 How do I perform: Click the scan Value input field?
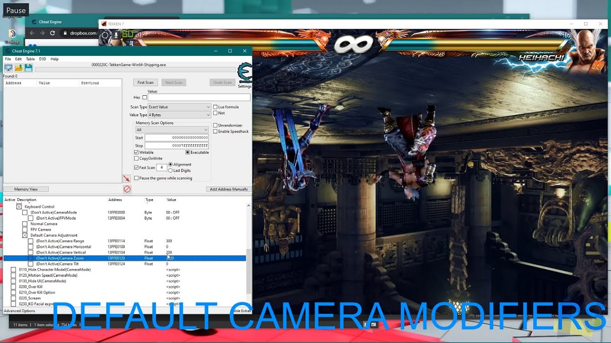coord(199,97)
